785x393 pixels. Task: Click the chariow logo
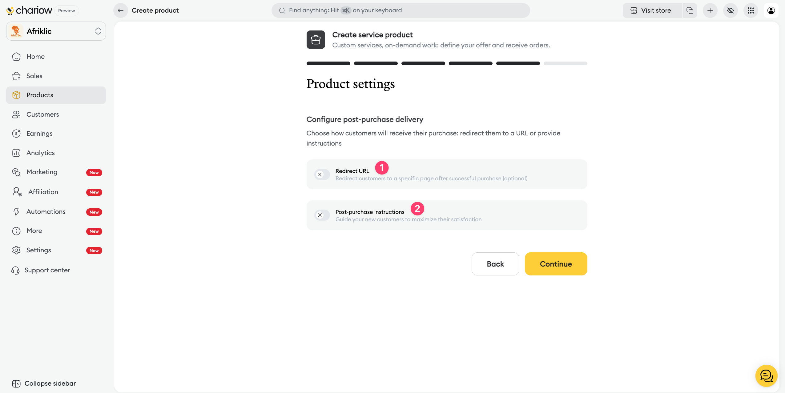30,10
